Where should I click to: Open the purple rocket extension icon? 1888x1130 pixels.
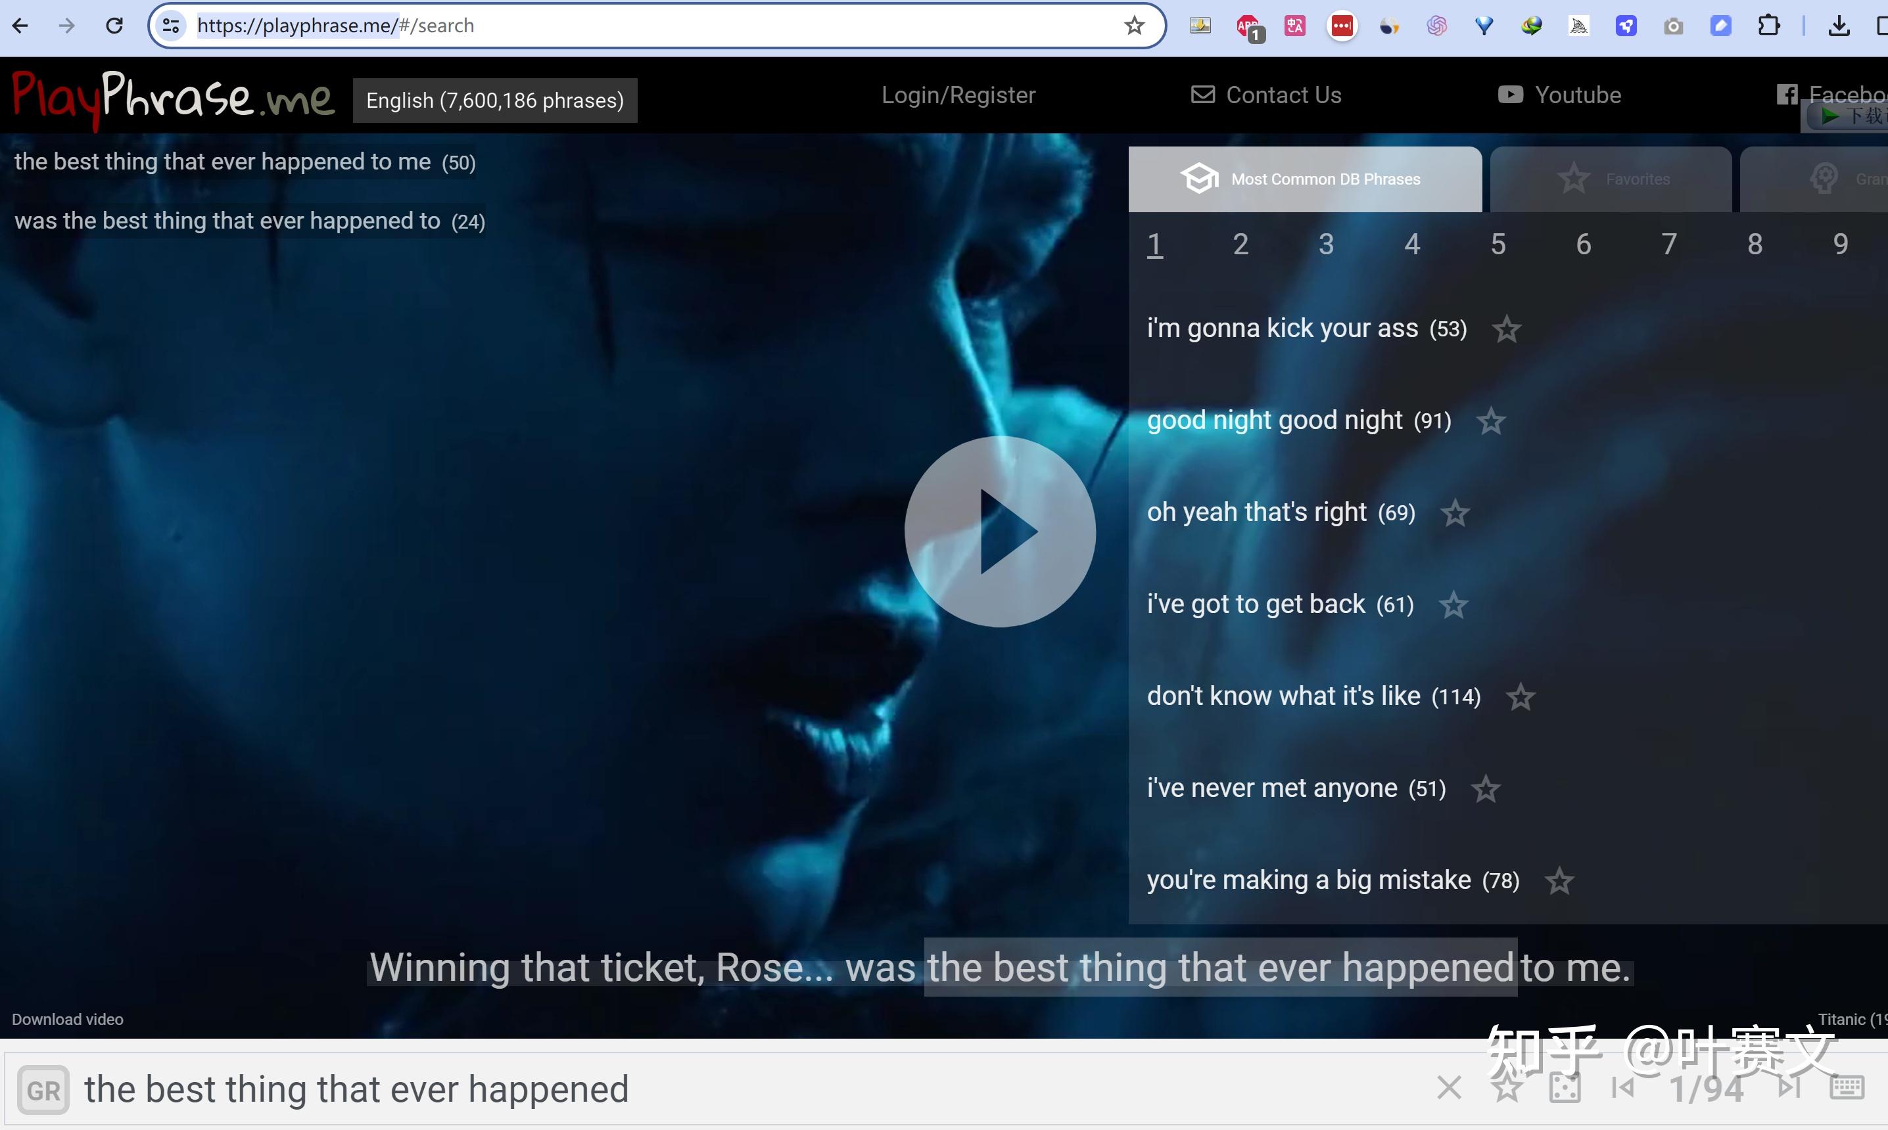point(1626,26)
